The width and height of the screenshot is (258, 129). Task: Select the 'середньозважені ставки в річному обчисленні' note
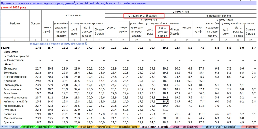58,44
